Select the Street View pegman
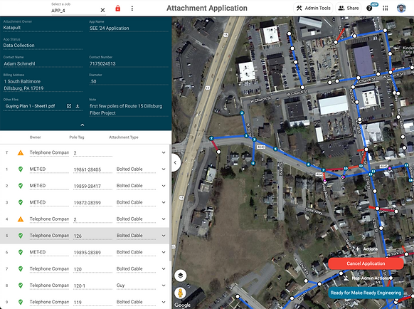This screenshot has width=414, height=309. [181, 293]
